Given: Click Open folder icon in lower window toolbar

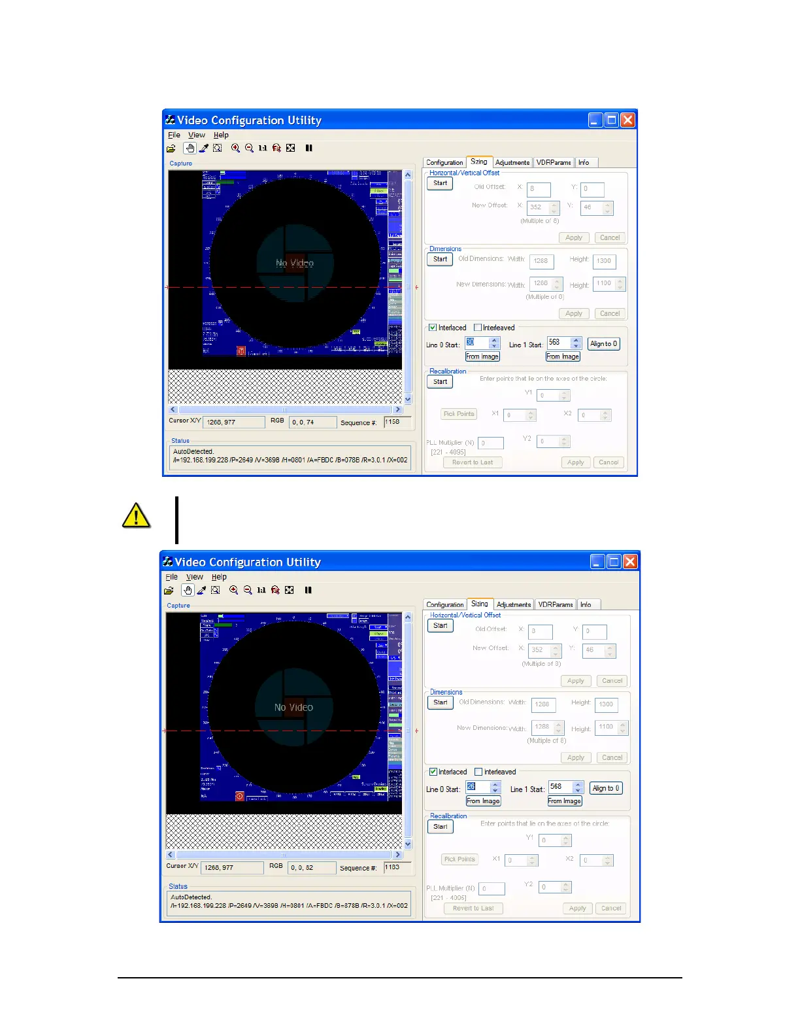Looking at the screenshot, I should coord(169,591).
